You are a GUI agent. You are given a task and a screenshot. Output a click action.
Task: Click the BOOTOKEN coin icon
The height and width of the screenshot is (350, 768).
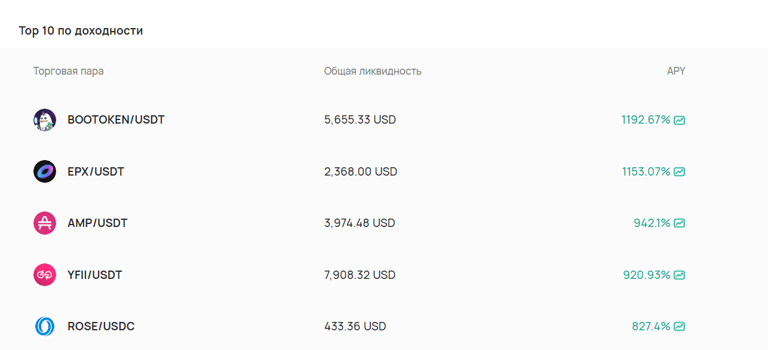pyautogui.click(x=45, y=120)
